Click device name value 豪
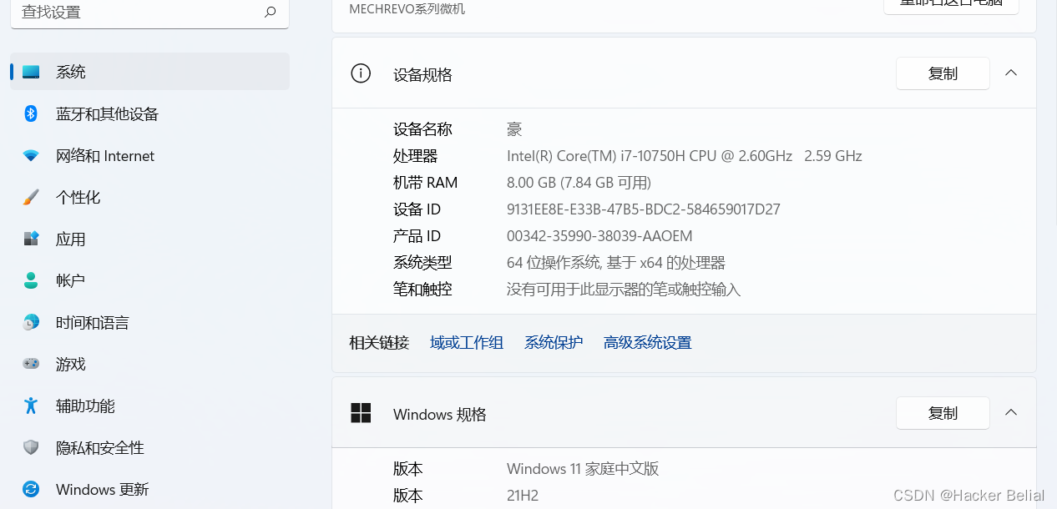1057x509 pixels. pyautogui.click(x=514, y=129)
